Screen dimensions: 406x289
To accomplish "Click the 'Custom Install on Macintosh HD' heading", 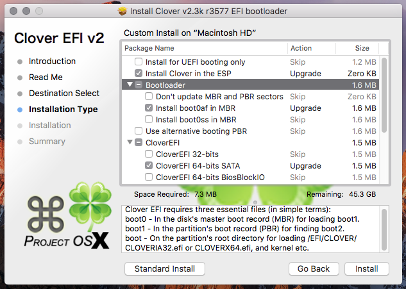I will click(190, 33).
